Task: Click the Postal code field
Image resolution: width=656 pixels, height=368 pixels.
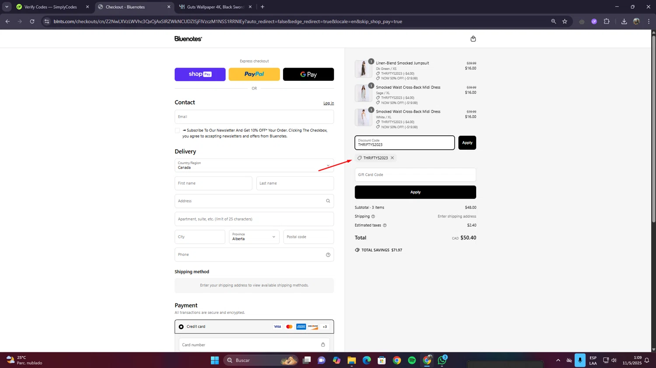Action: [309, 237]
